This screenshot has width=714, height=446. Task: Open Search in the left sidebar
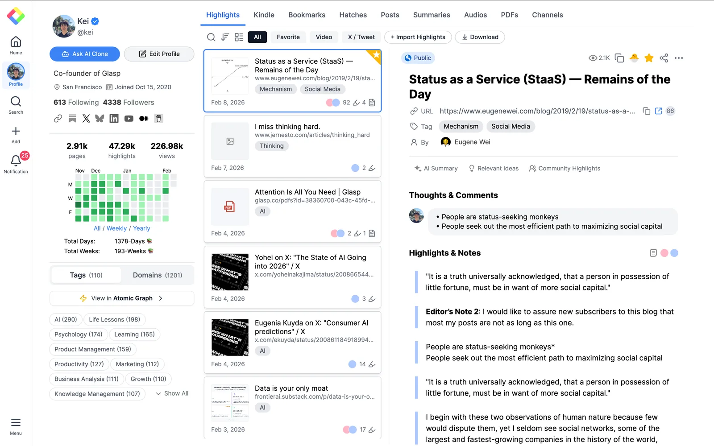[16, 105]
